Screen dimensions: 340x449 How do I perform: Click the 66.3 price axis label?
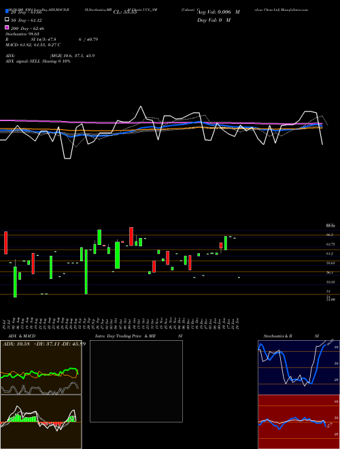click(x=329, y=235)
